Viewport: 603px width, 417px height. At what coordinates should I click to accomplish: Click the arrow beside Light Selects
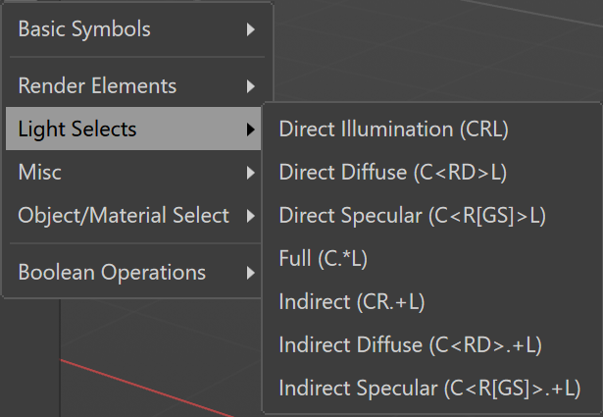(251, 130)
